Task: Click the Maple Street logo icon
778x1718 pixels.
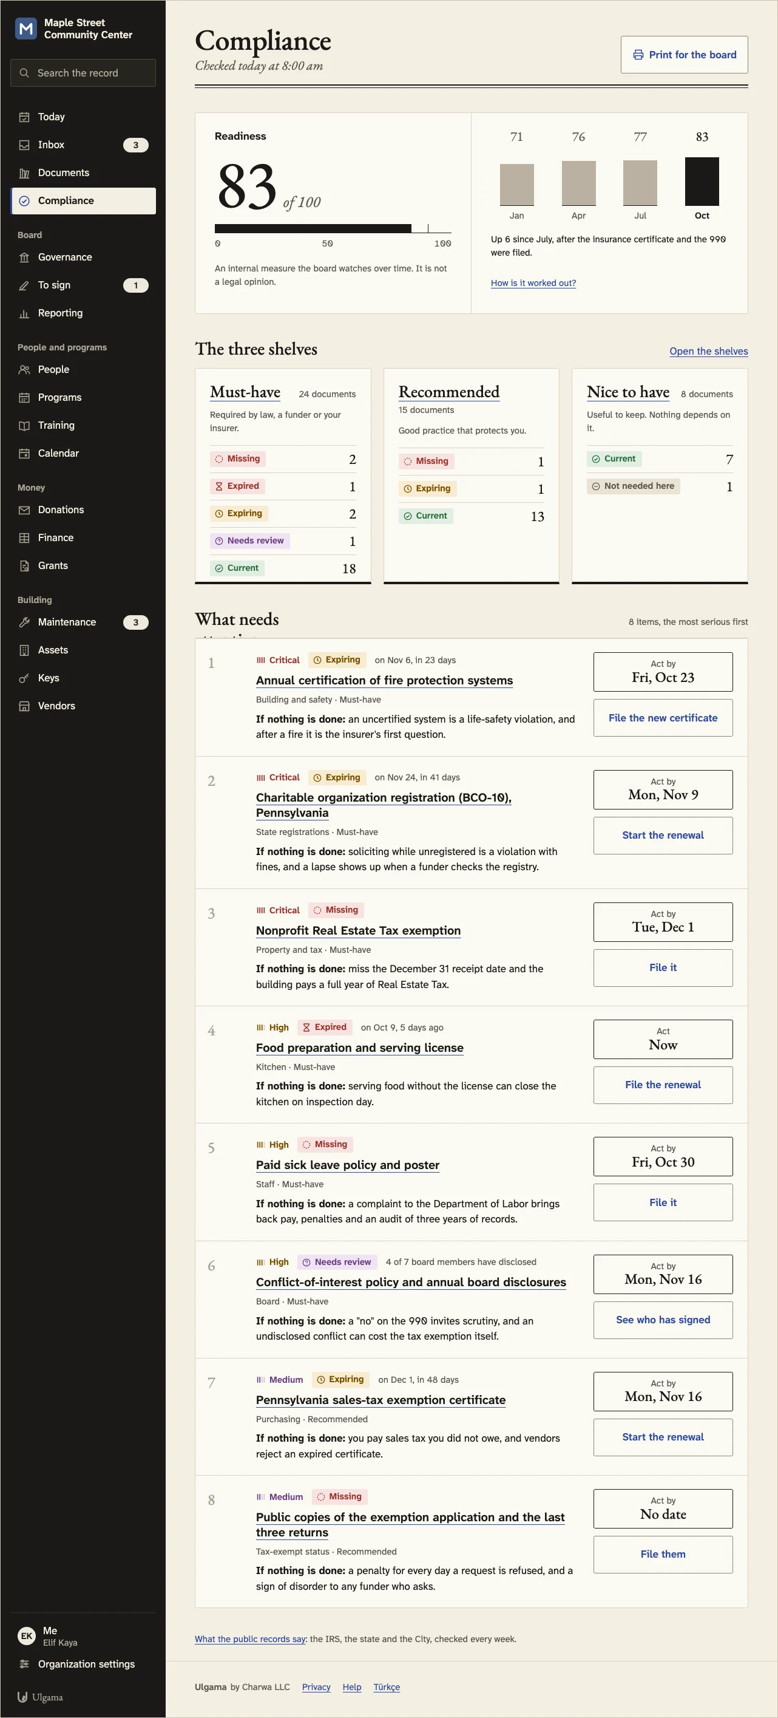Action: coord(26,29)
